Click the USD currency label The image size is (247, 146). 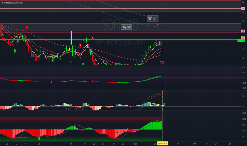[x=243, y=2]
